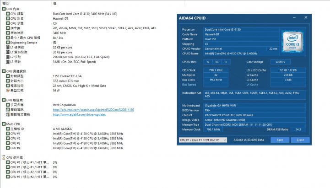This screenshot has height=188, width=330.
Task: Click the DRAM:FSB Ratio value 24:3
Action: pos(298,129)
